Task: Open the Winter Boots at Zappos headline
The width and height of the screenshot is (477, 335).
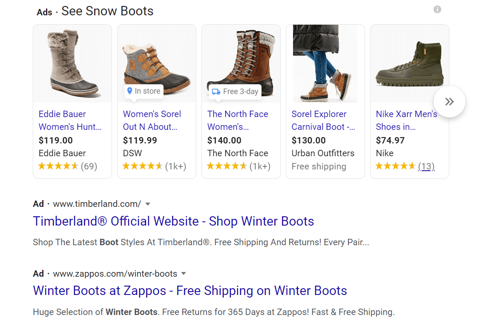Action: tap(190, 291)
